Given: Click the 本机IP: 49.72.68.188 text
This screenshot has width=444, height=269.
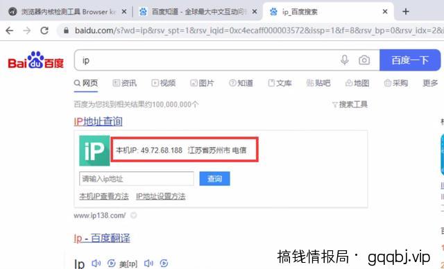Looking at the screenshot, I should pyautogui.click(x=149, y=150).
